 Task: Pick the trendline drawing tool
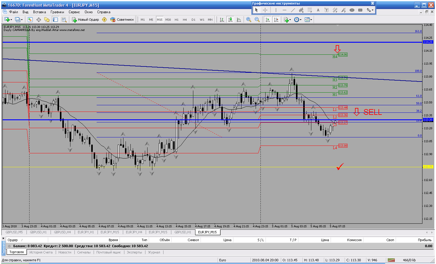pyautogui.click(x=293, y=10)
